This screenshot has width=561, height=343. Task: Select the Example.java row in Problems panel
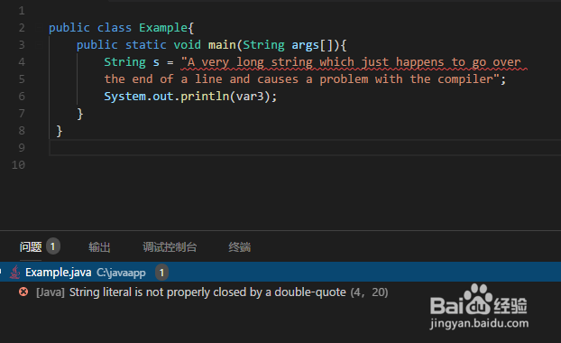(x=280, y=273)
